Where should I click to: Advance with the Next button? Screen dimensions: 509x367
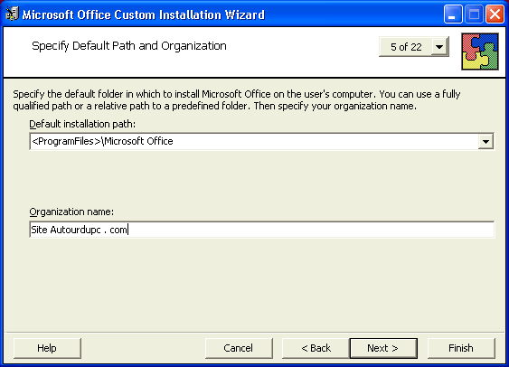tap(383, 348)
